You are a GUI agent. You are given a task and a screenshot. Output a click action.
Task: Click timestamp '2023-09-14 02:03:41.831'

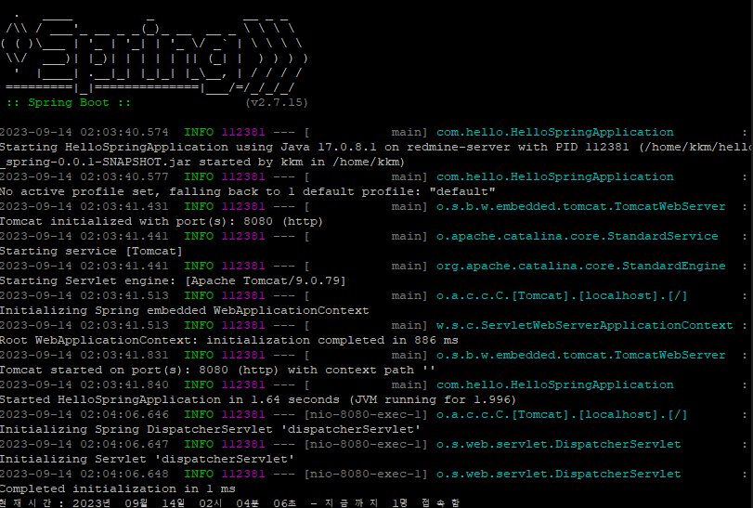(x=84, y=355)
